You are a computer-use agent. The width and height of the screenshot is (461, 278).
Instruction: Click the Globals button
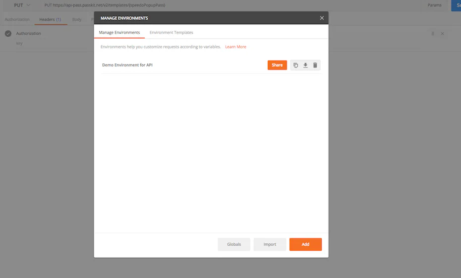pos(234,244)
